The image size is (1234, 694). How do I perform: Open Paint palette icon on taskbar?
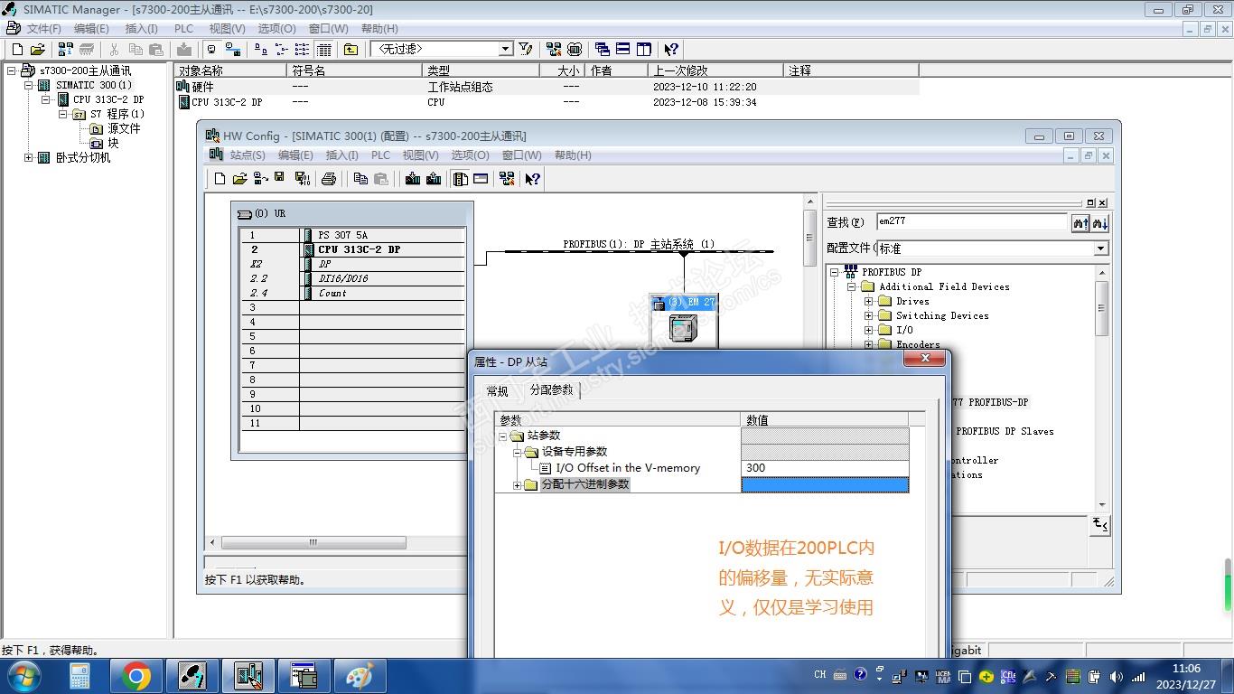click(x=359, y=676)
